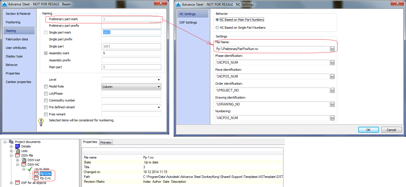Viewport: 406px width, 187px height.
Task: Open the Section & Material tab
Action: 19,14
